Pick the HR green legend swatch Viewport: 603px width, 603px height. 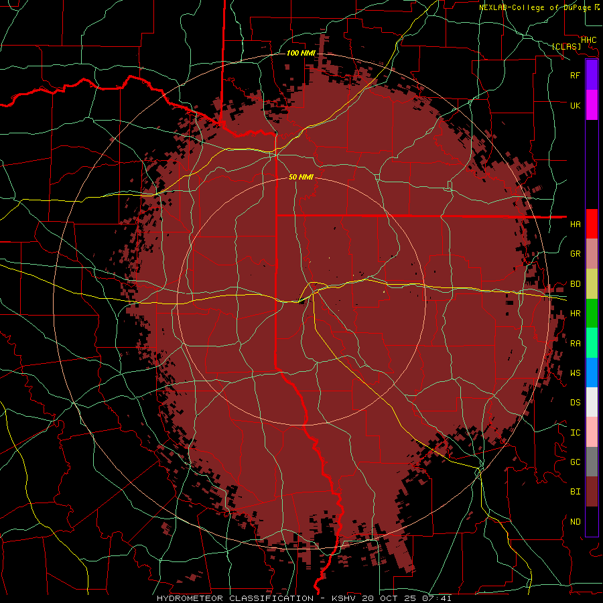592,314
